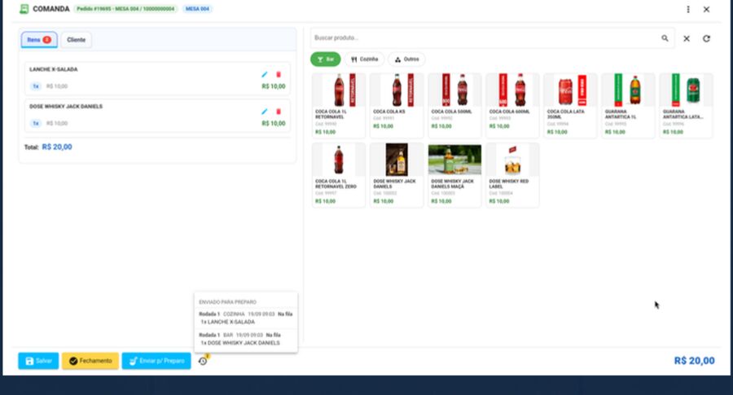
Task: Filter products by Bar
Action: [x=325, y=59]
